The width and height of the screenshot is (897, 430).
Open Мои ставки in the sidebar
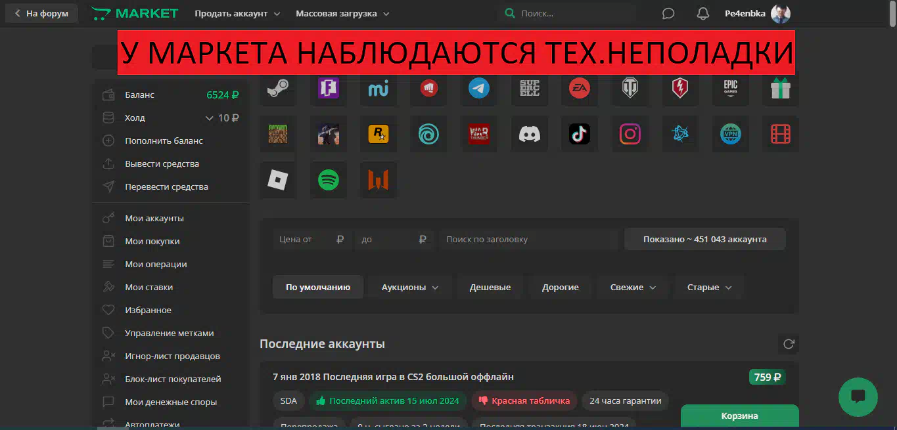(170, 287)
